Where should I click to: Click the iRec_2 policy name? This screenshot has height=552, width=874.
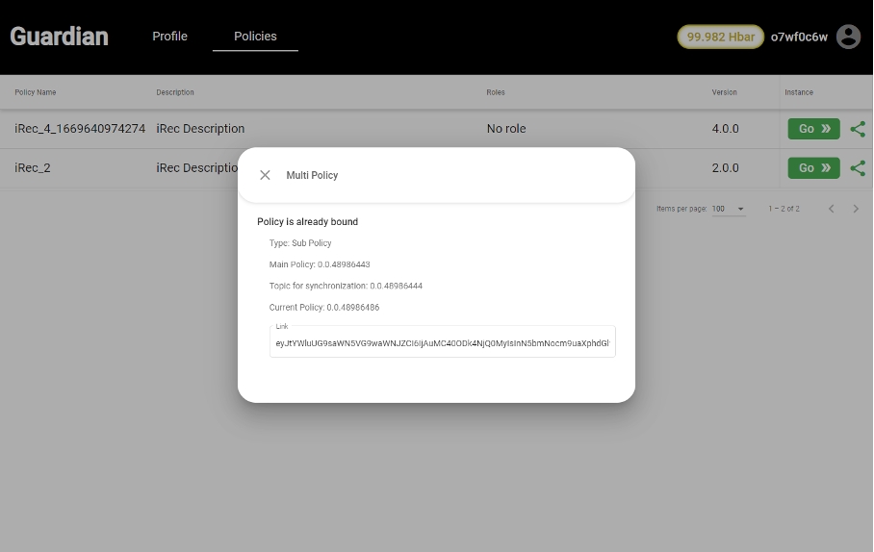click(33, 167)
